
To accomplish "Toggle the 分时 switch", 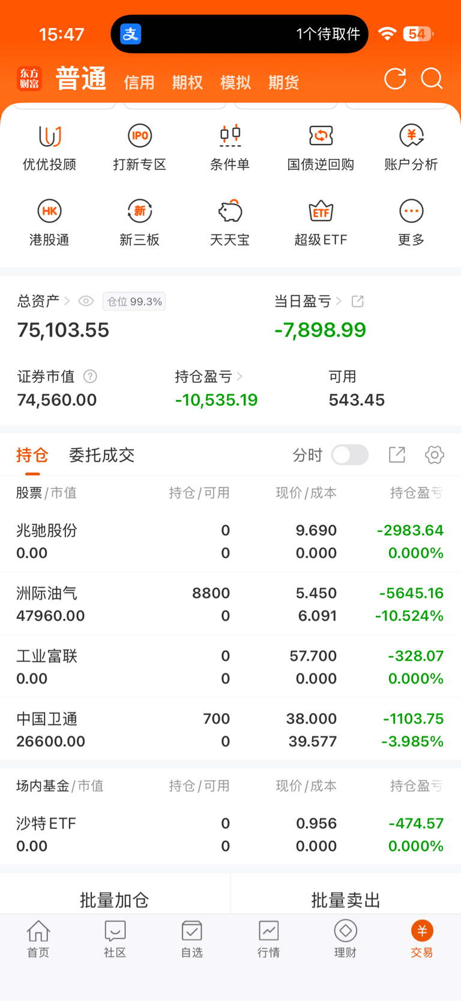I will tap(350, 455).
